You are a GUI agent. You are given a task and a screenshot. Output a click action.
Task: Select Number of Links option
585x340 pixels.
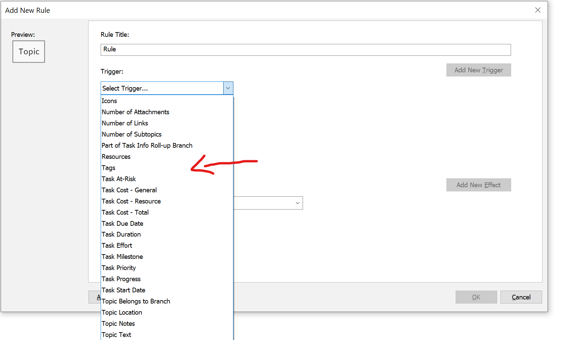(125, 123)
